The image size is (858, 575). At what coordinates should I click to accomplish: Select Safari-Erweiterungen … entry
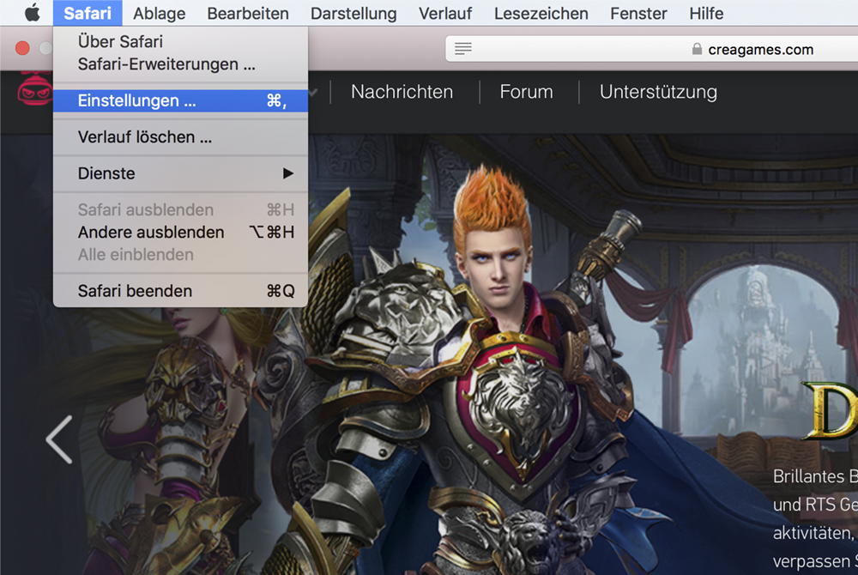(166, 64)
